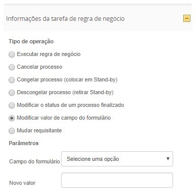Screen dimensions: 196x196
Task: Click the selected Modificar valor de campo radio
Action: (12, 118)
